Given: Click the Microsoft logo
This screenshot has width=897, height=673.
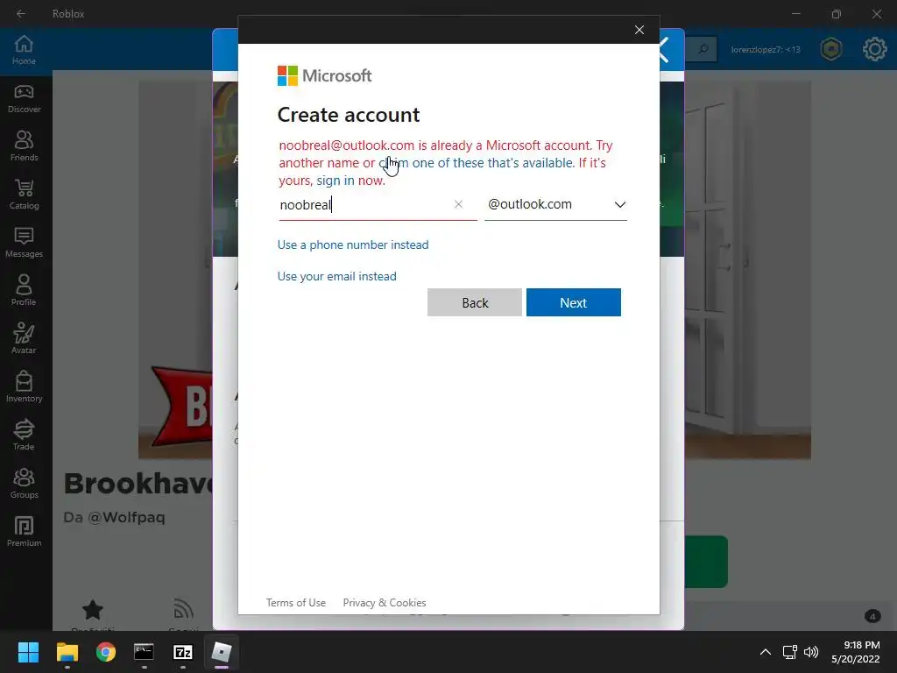Looking at the screenshot, I should (324, 75).
